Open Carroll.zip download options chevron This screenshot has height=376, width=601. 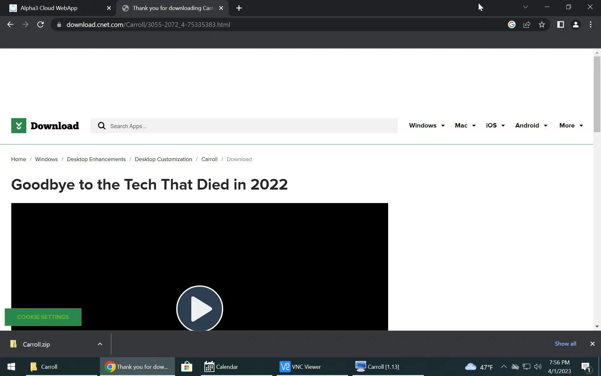[x=100, y=344]
